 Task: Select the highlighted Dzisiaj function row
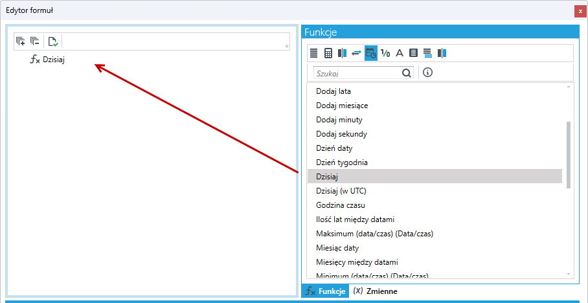[x=435, y=176]
